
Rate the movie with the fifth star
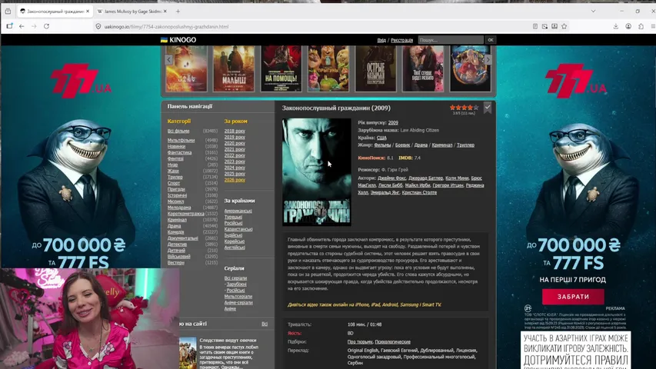(476, 108)
